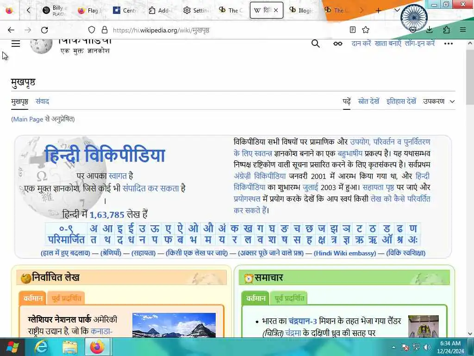This screenshot has height=356, width=474.
Task: Select वर्तमान tab under निर्वाचित लेख
Action: [33, 298]
